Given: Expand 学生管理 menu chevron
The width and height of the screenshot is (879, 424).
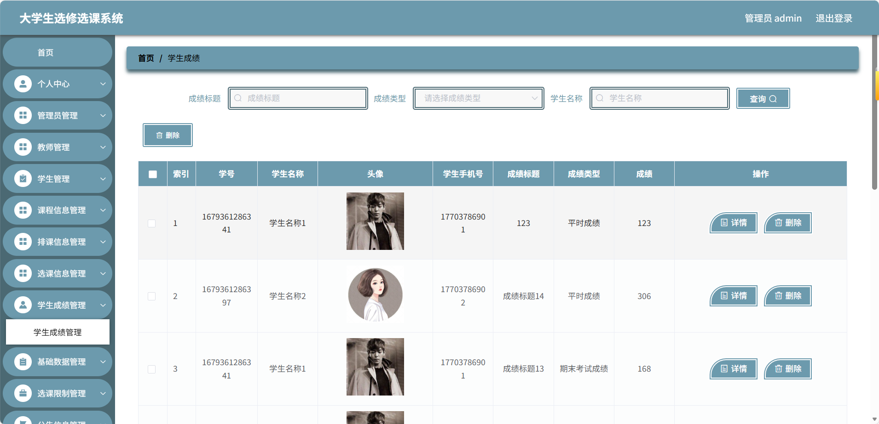Looking at the screenshot, I should point(103,179).
